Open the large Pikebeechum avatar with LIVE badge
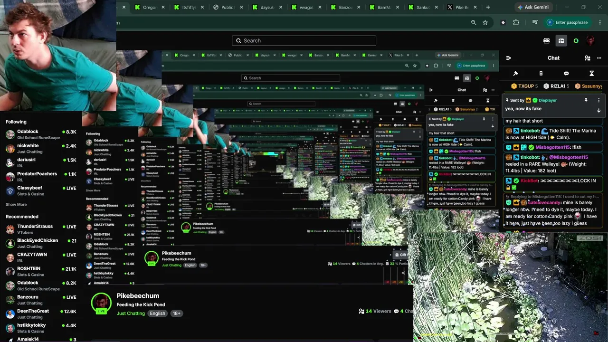 (101, 304)
